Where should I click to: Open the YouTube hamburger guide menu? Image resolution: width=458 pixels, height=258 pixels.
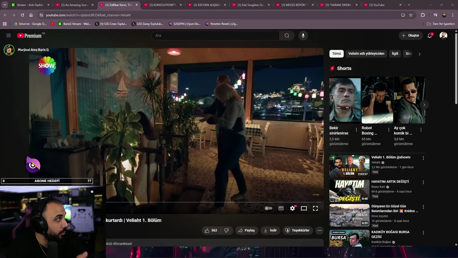[9, 35]
